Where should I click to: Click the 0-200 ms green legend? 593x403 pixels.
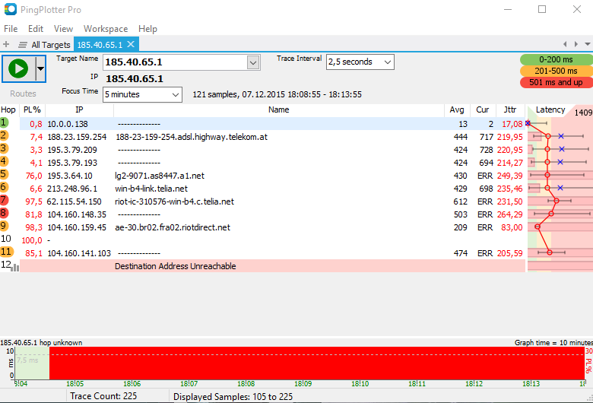point(556,59)
